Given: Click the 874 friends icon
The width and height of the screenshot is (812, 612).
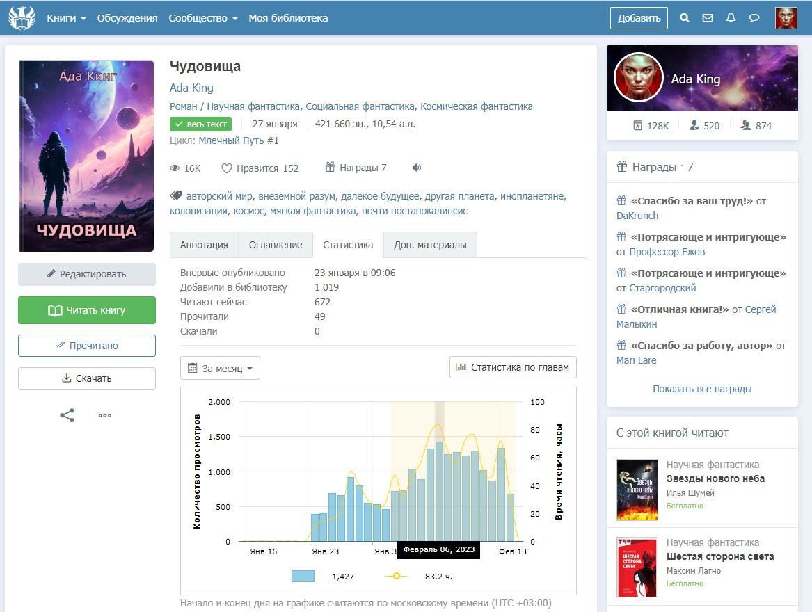Looking at the screenshot, I should point(745,125).
